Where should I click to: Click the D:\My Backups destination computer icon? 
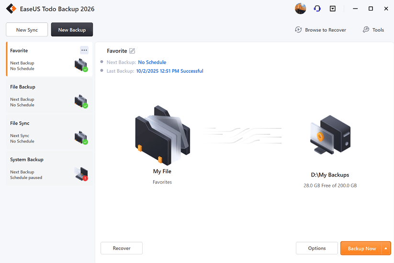[x=330, y=135]
